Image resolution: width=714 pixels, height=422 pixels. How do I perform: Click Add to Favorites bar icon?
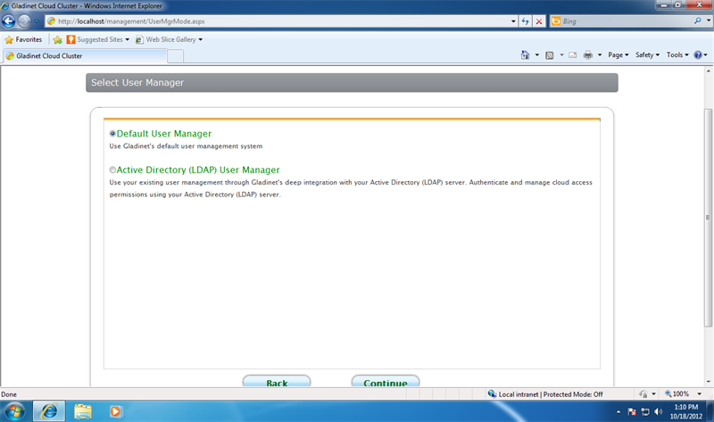click(x=57, y=40)
